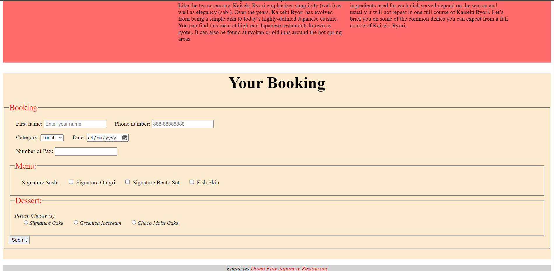This screenshot has width=554, height=271.
Task: Open the Domo Fine Japanese Restaurant link
Action: 288,268
